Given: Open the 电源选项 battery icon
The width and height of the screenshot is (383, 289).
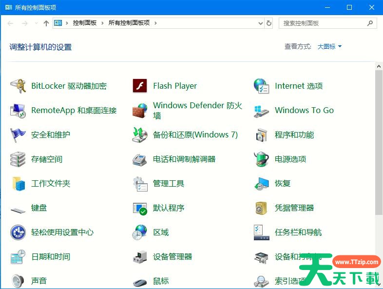Looking at the screenshot, I should (261, 159).
